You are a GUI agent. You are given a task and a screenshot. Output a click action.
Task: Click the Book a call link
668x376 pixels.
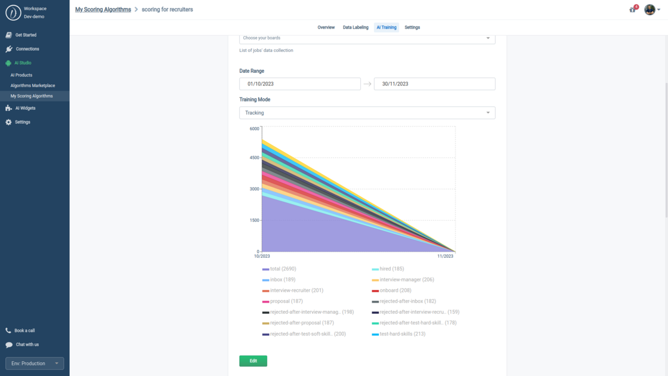[24, 331]
